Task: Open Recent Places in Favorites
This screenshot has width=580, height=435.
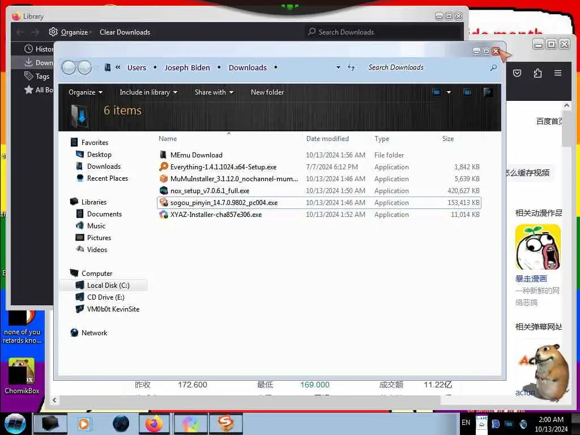Action: tap(107, 178)
